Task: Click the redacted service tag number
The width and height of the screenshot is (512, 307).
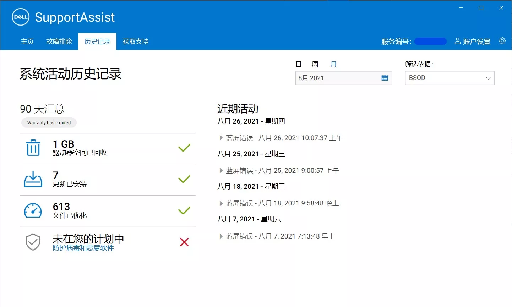Action: (x=430, y=42)
